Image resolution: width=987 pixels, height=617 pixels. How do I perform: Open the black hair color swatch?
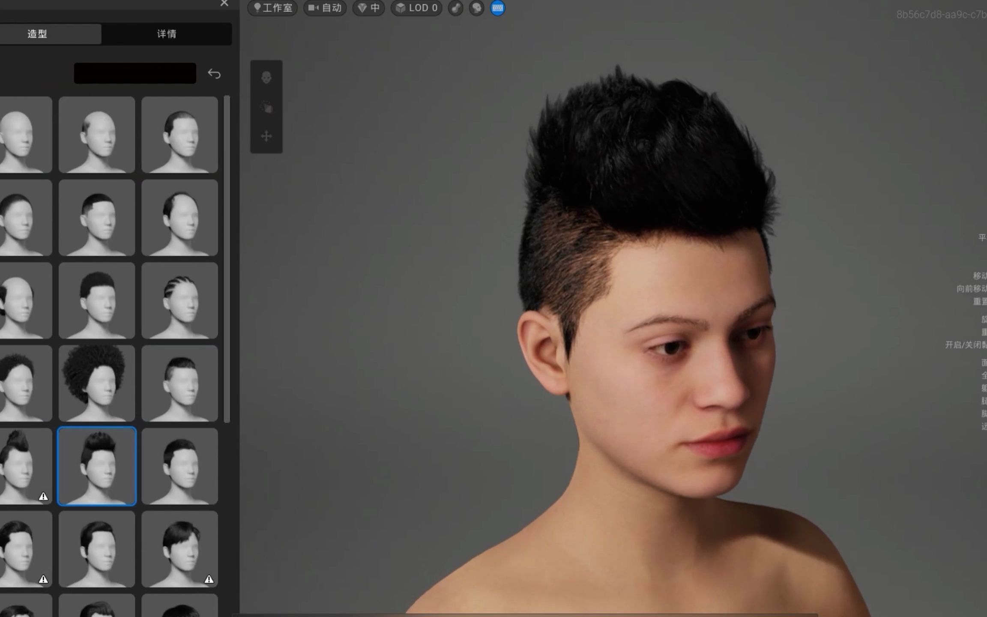tap(135, 73)
